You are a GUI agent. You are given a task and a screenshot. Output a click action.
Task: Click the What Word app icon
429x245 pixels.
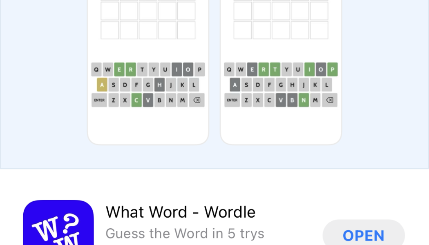pyautogui.click(x=58, y=225)
